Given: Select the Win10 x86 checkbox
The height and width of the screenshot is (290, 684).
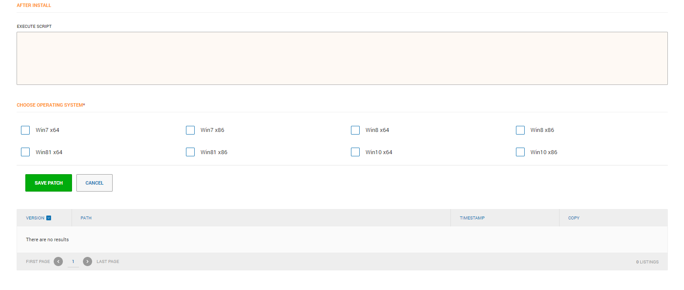Looking at the screenshot, I should pos(520,152).
